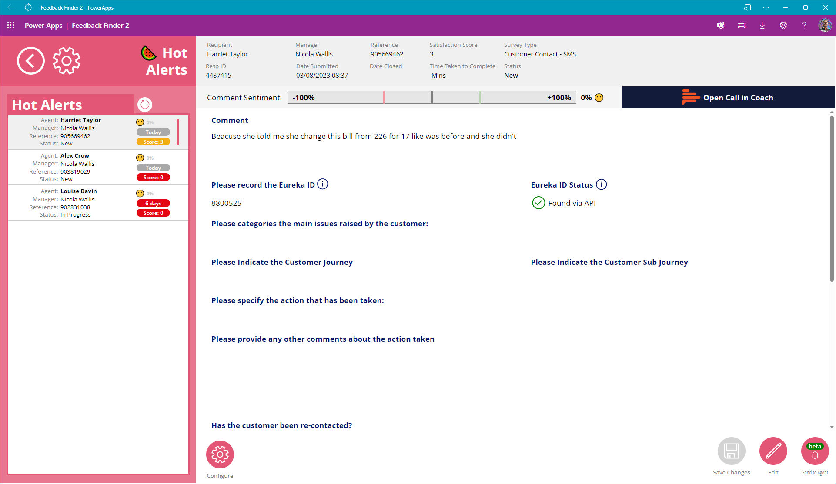This screenshot has height=484, width=836.
Task: Click the Configure gear button
Action: pyautogui.click(x=220, y=454)
